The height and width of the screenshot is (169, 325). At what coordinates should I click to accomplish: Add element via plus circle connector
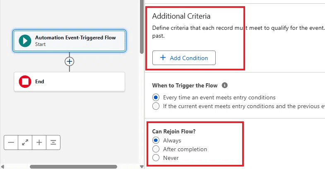pos(70,61)
